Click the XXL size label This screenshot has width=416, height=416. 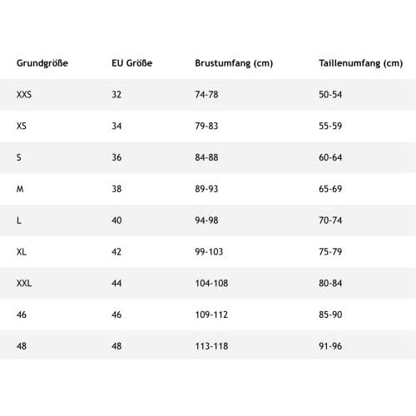point(24,283)
